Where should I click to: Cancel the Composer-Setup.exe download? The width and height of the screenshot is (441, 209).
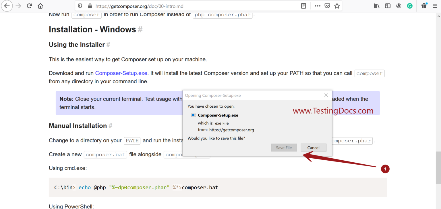click(x=313, y=147)
